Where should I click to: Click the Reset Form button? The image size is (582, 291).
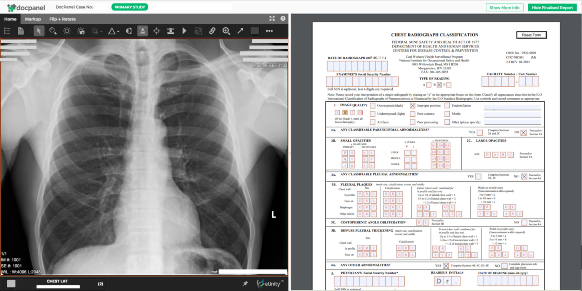[531, 35]
